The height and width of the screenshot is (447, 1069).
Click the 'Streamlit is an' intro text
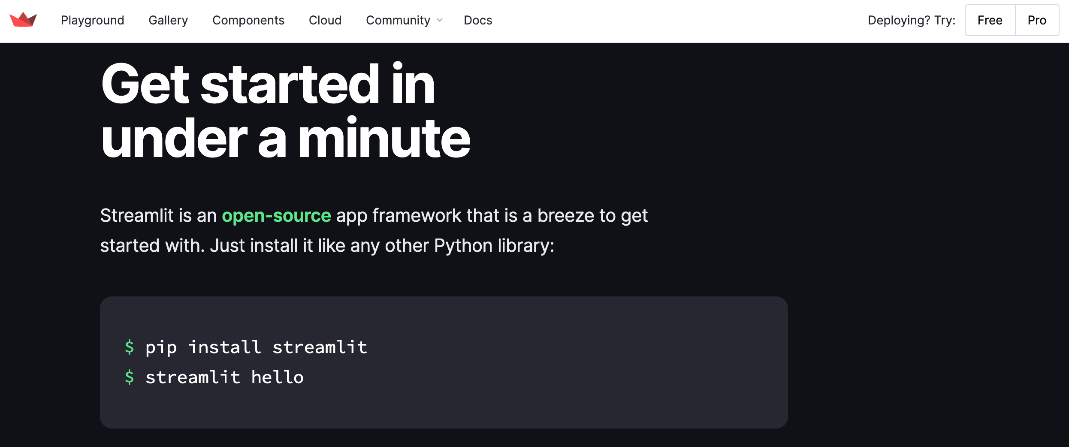[158, 215]
